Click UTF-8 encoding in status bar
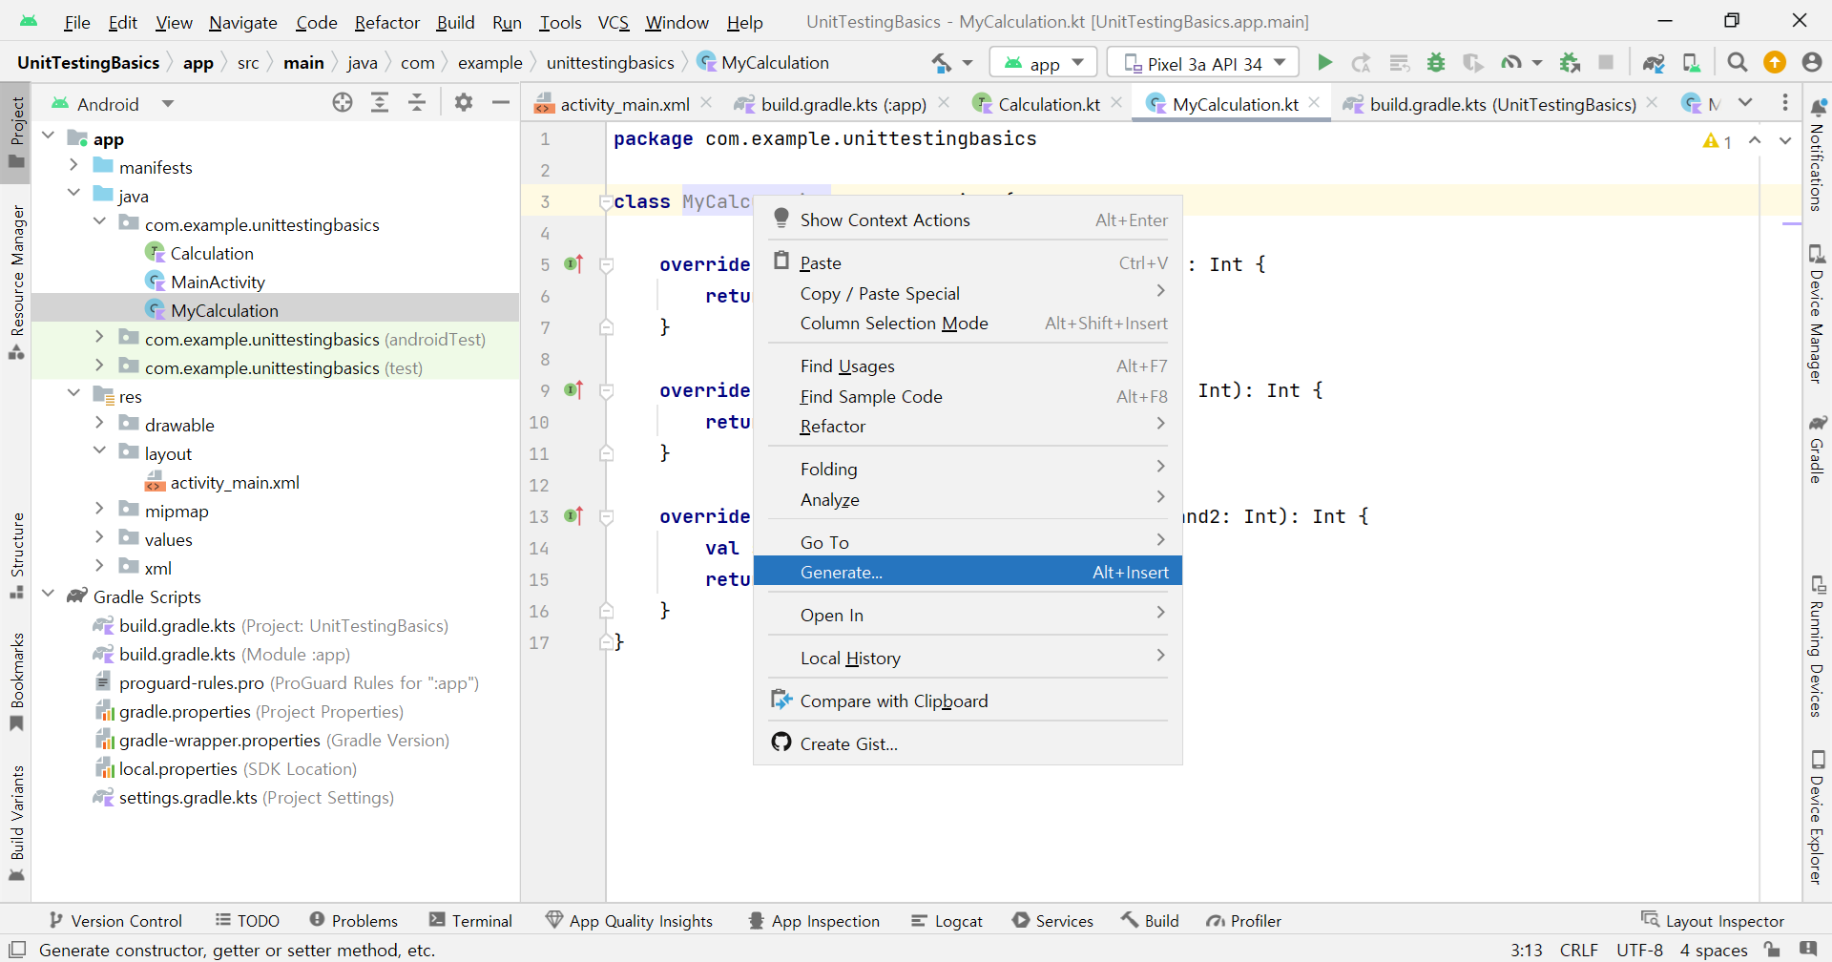Image resolution: width=1832 pixels, height=962 pixels. [1639, 950]
